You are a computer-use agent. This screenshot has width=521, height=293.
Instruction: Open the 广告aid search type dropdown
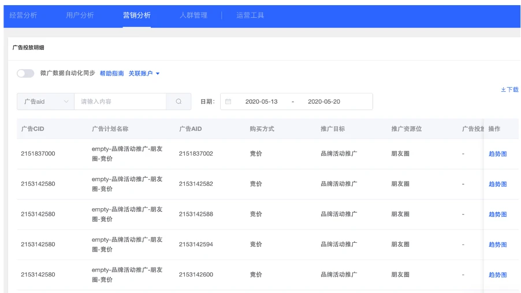coord(46,102)
